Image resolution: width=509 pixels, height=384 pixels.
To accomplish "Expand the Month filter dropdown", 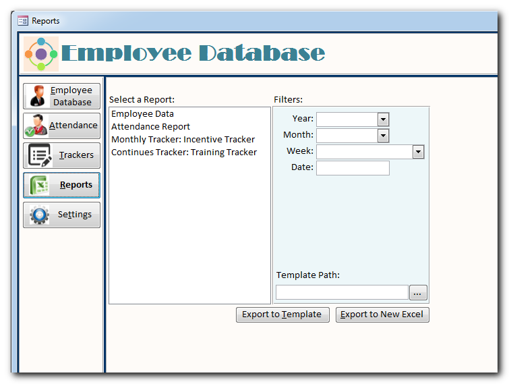I will click(x=383, y=136).
